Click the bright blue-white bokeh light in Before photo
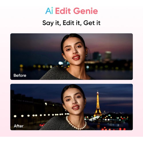Image resolution: width=143 pixels, height=143 pixels. pos(61,63)
